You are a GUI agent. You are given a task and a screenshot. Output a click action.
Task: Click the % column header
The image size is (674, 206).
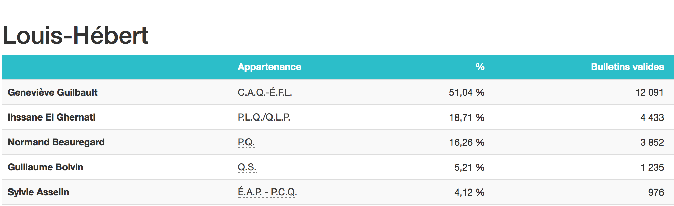coord(480,67)
